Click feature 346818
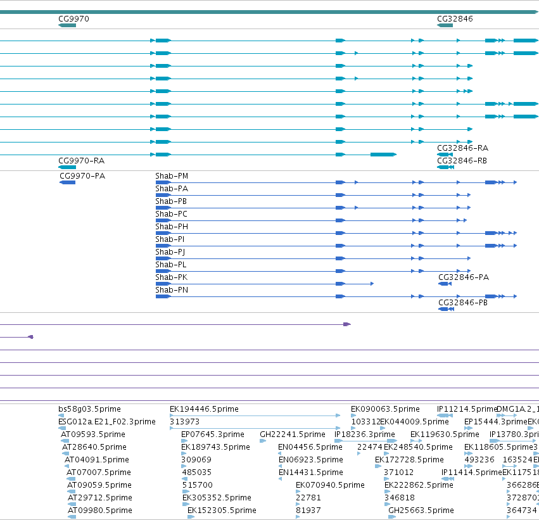This screenshot has height=520, width=539. pos(400,498)
